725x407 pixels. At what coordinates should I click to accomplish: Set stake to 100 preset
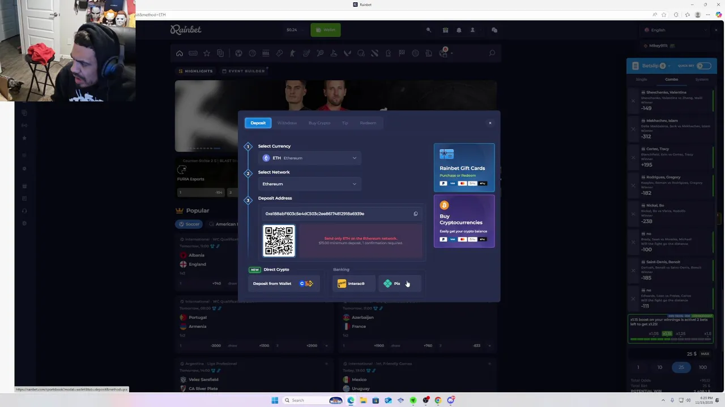pos(702,367)
